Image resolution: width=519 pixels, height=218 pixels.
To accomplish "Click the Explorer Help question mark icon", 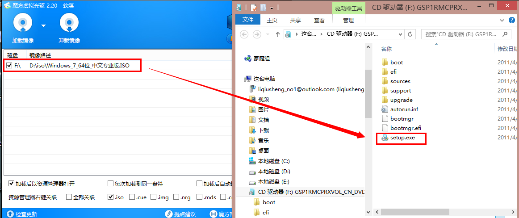I will pos(511,20).
